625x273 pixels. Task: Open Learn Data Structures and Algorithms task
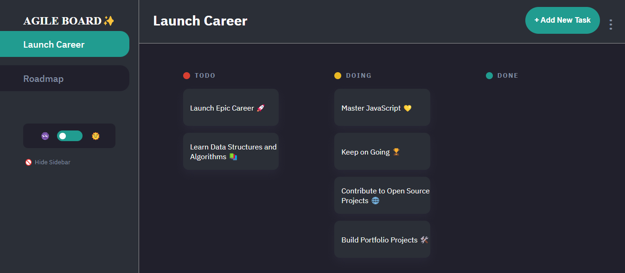coord(231,151)
